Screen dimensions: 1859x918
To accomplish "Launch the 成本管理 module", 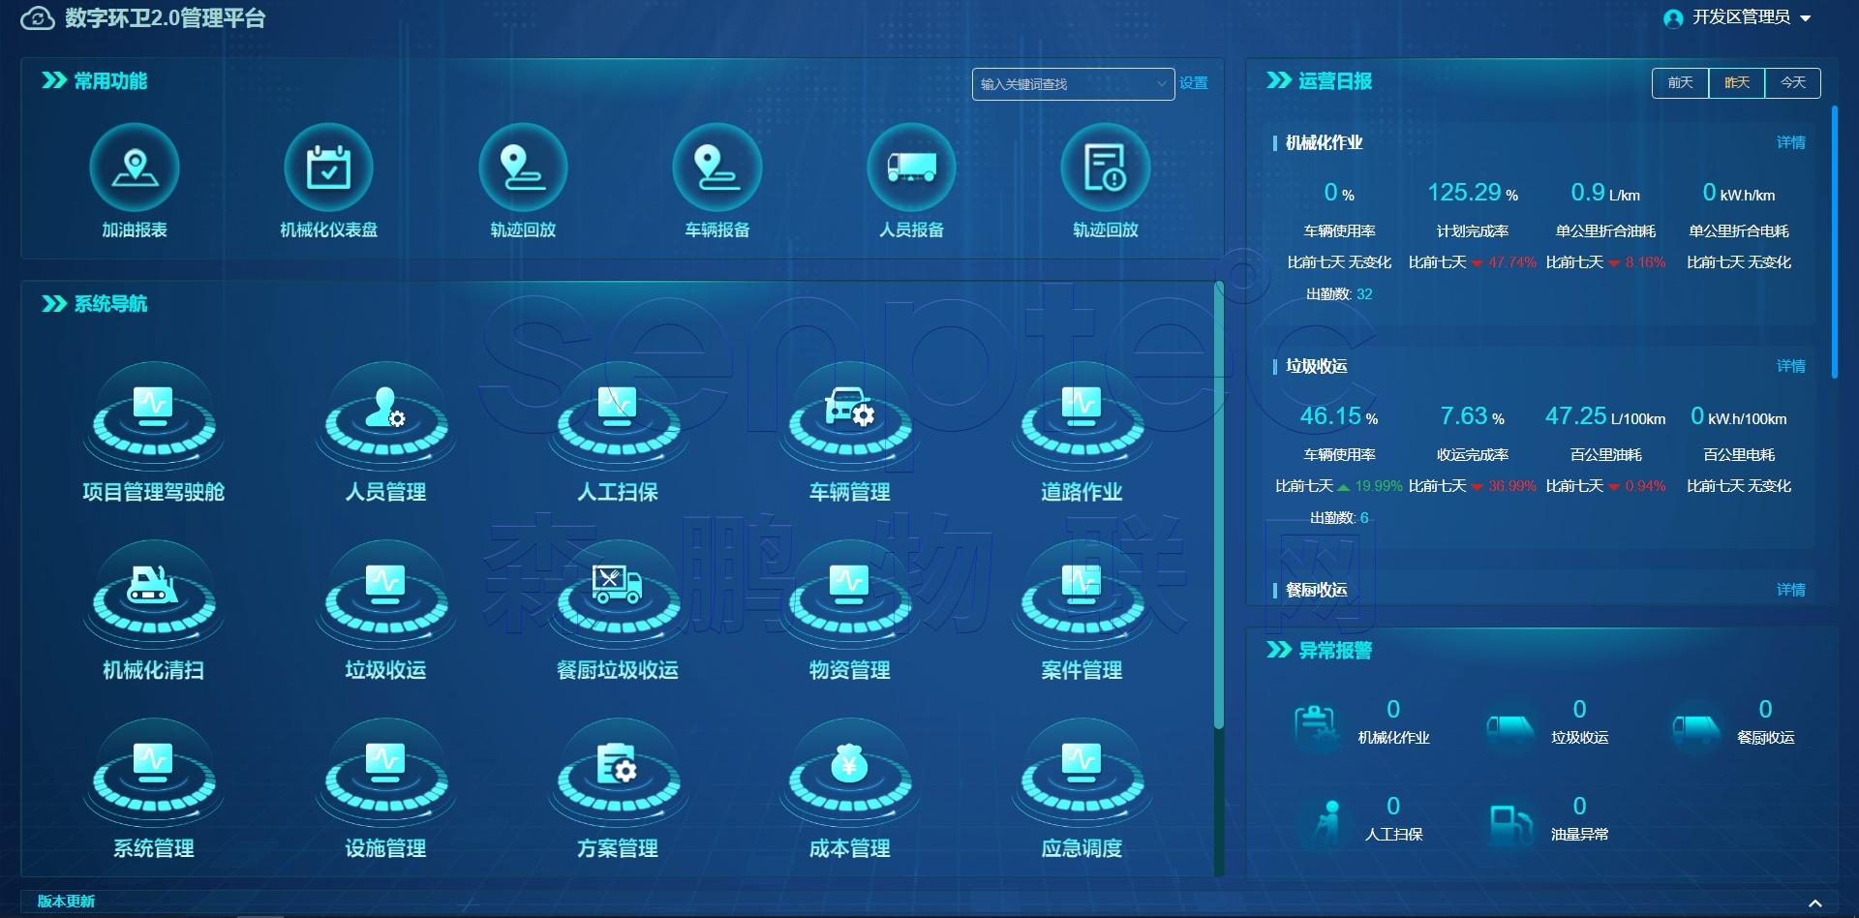I will coord(849,775).
